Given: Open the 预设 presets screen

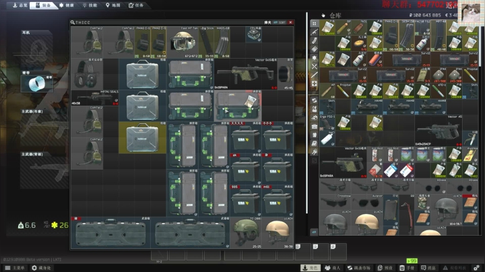Looking at the screenshot, I should pos(385,268).
